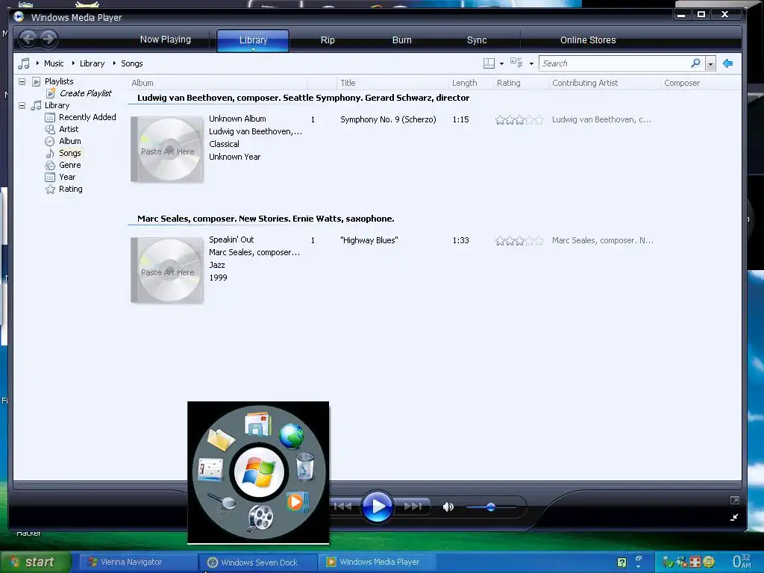Skip to the previous track
The width and height of the screenshot is (764, 573).
(x=343, y=507)
